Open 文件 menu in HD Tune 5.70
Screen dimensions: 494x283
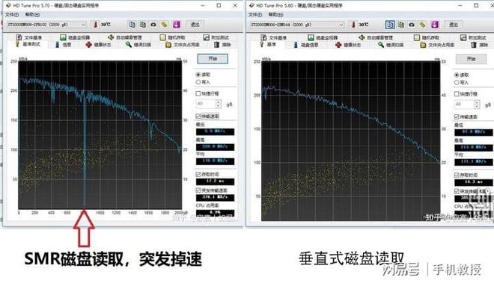12,14
